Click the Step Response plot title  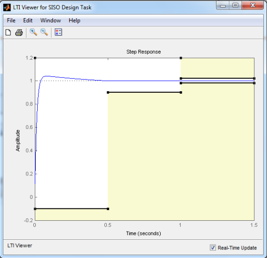click(x=144, y=52)
